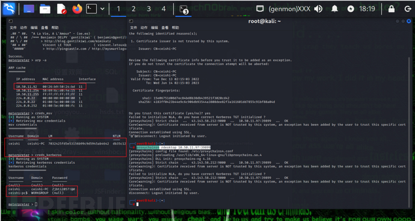Open 查看 menu in left terminal

tap(45, 28)
